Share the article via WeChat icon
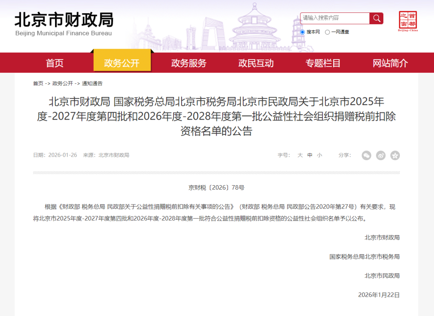The width and height of the screenshot is (434, 316). 366,155
